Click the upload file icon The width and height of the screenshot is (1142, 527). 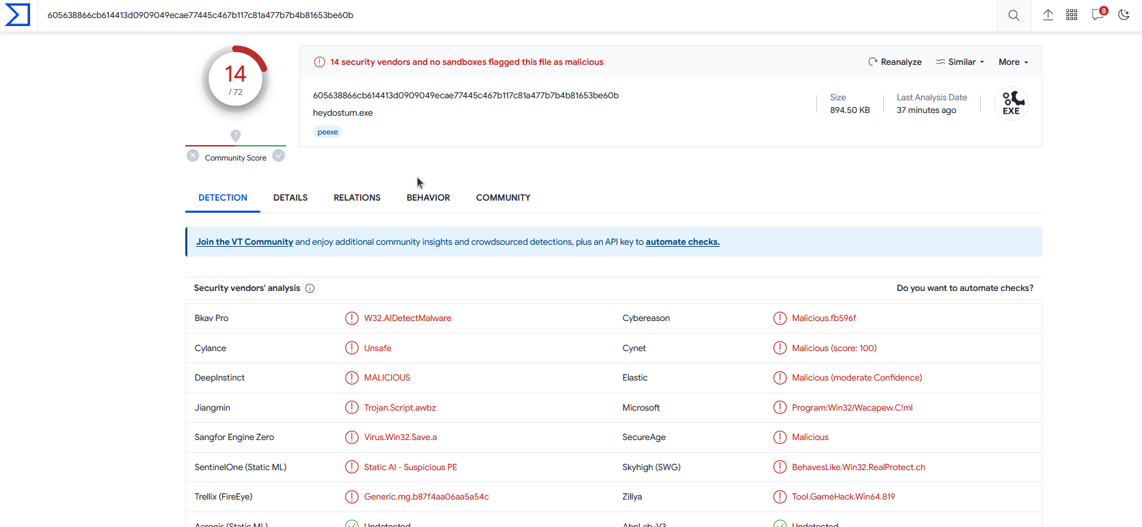[1048, 15]
